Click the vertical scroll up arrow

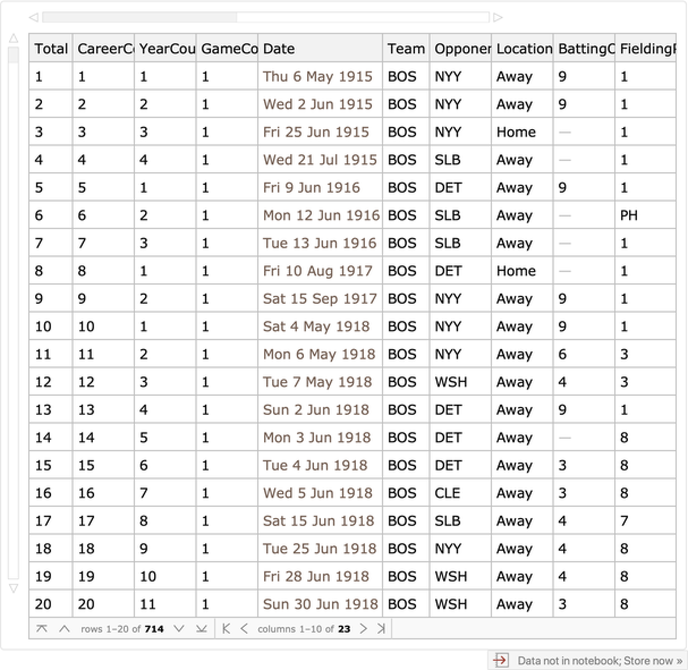tap(14, 39)
